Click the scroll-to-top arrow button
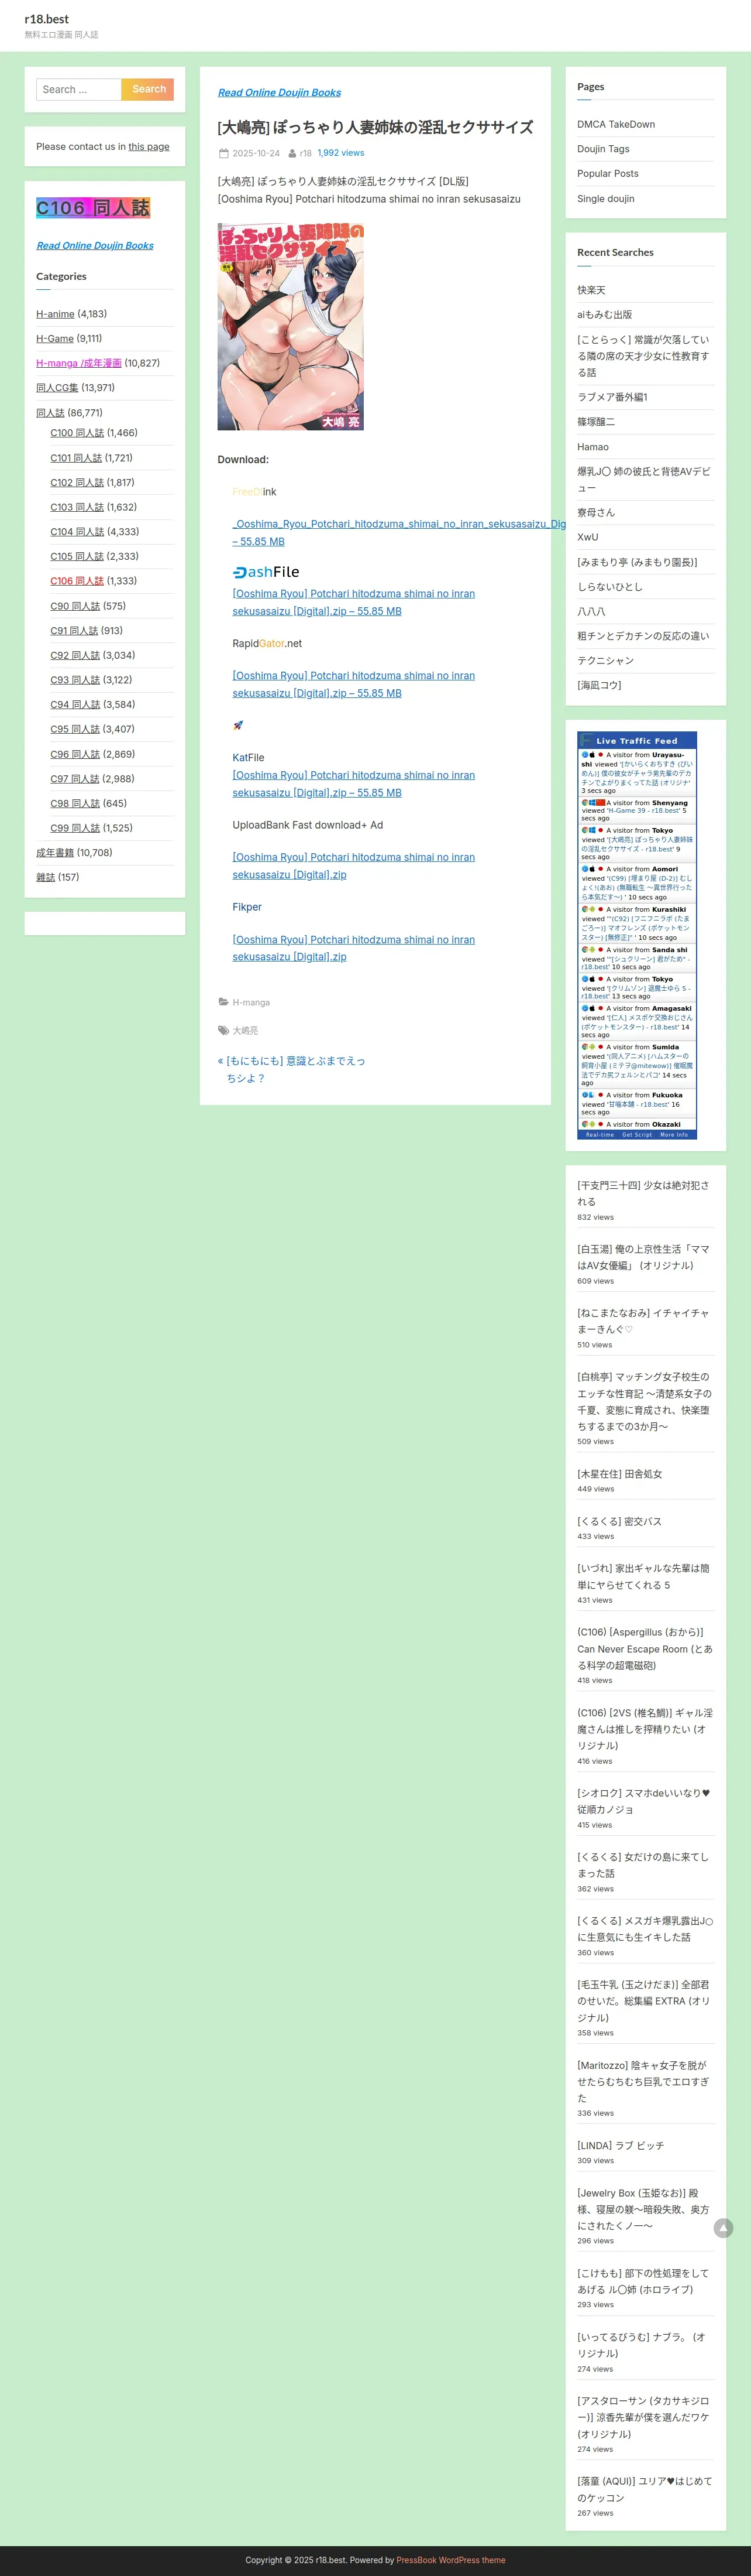 tap(723, 2228)
